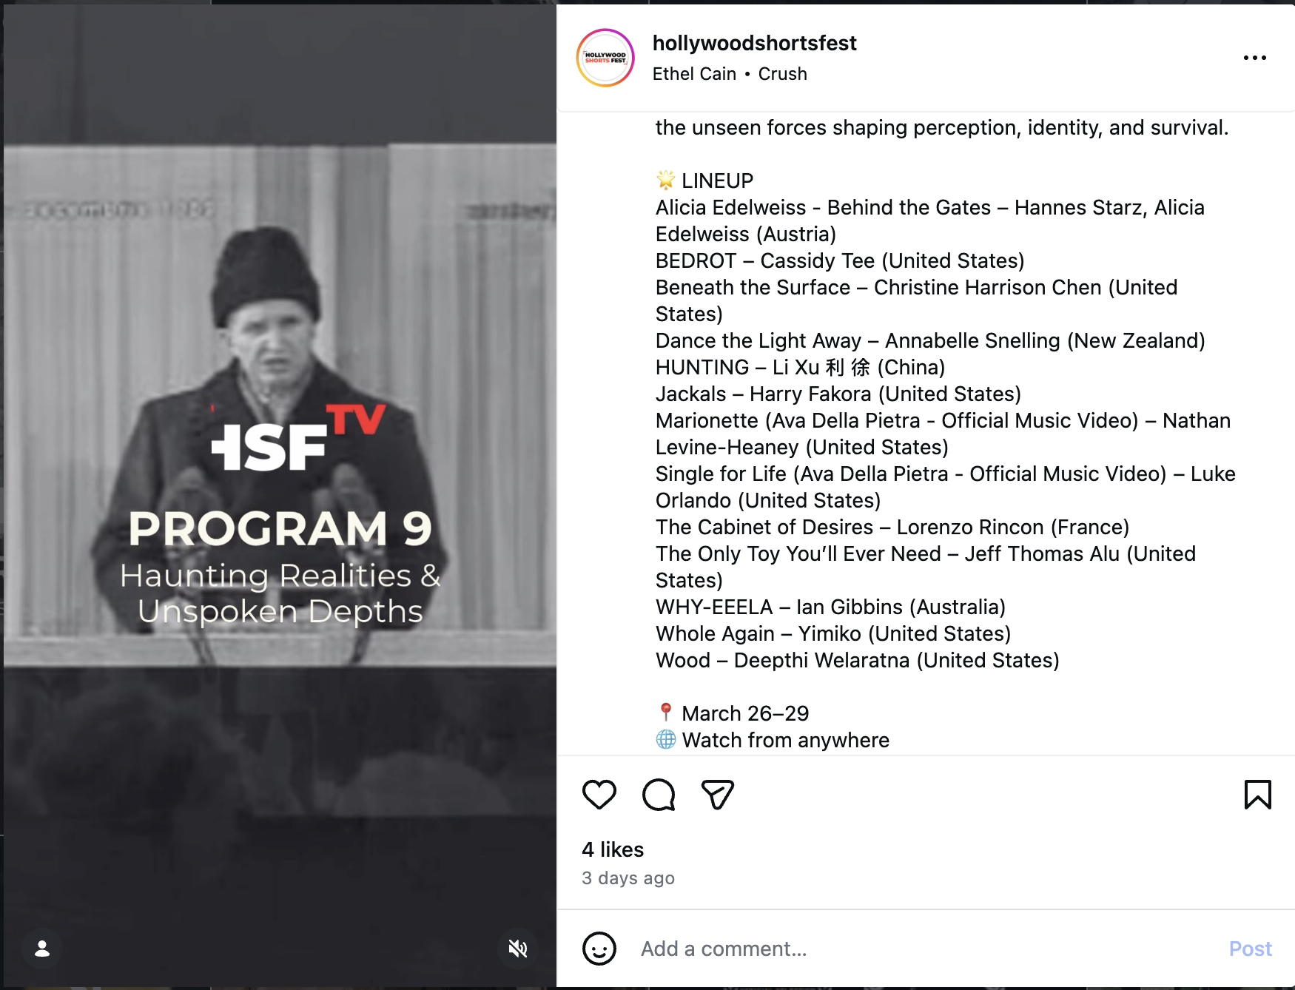
Task: Click the globe Watch from anywhere line
Action: (773, 740)
